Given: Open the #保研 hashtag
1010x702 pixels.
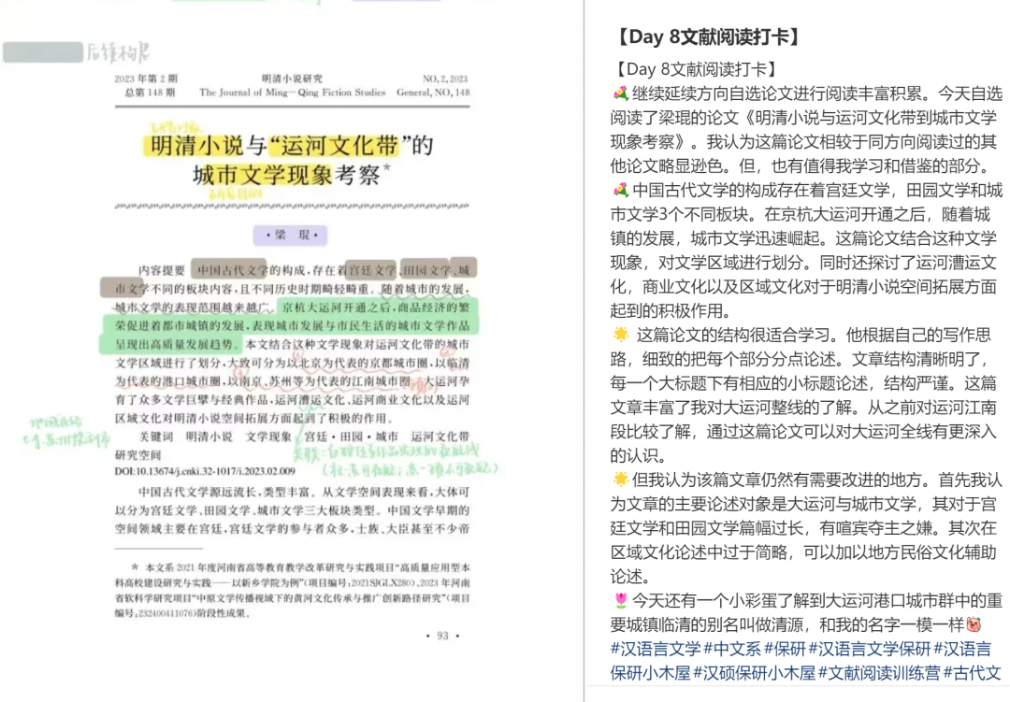Looking at the screenshot, I should [x=785, y=649].
